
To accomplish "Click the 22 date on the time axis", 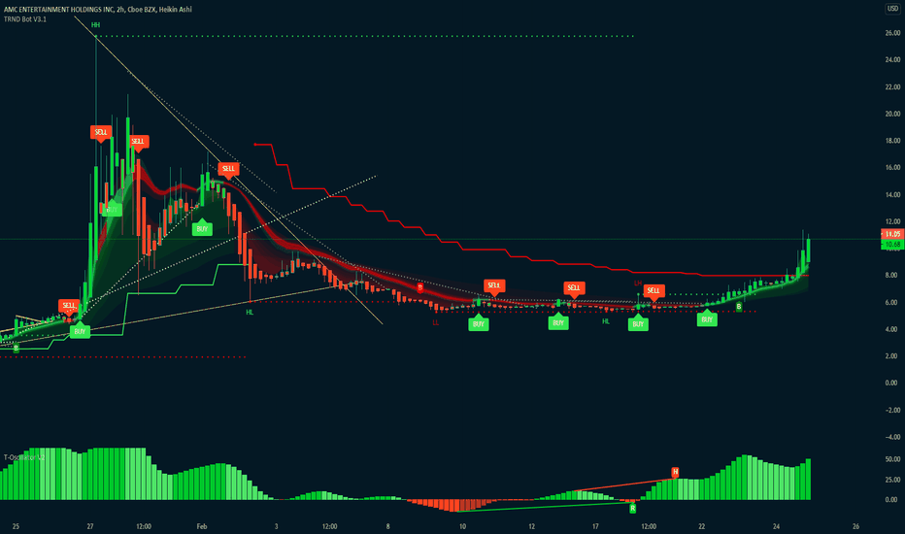I will [702, 526].
